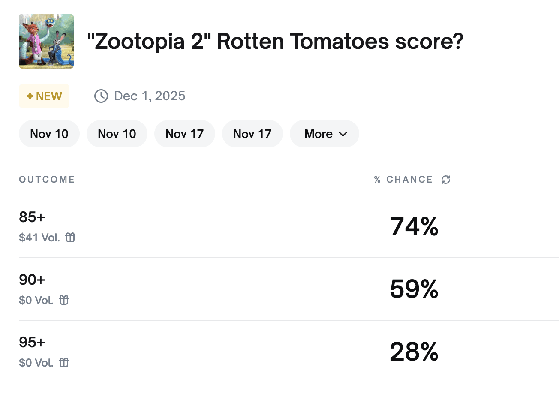Select the first Nov 10 date tab
559x397 pixels.
49,134
